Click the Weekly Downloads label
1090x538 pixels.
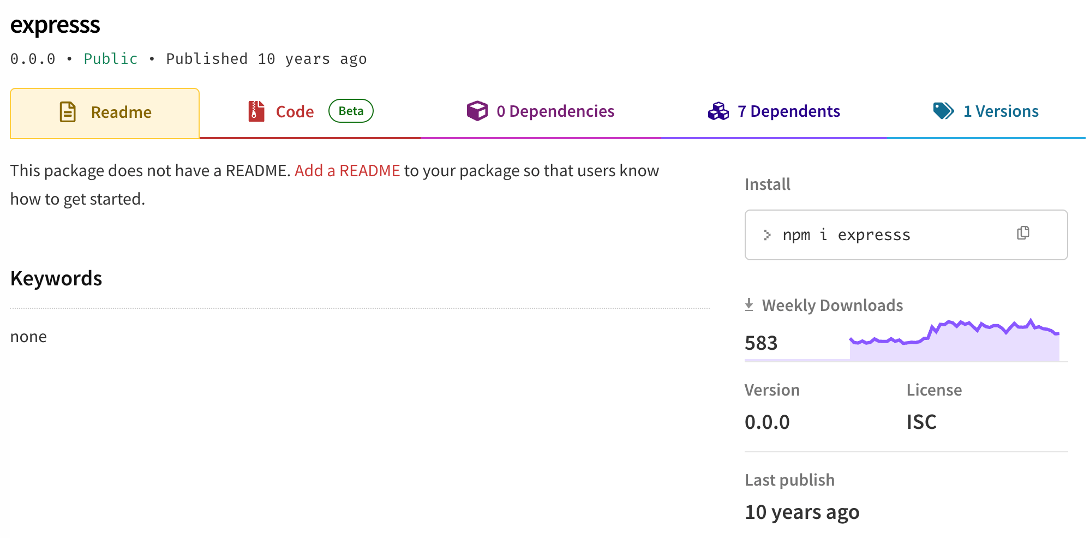[x=833, y=306]
